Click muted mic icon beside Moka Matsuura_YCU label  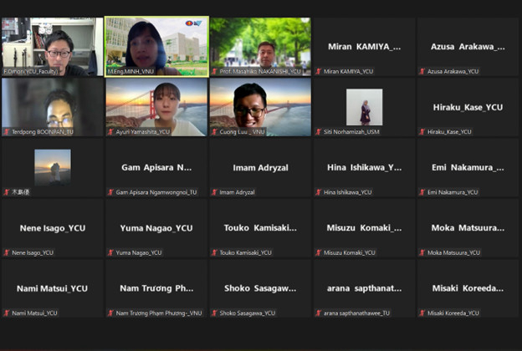coord(422,253)
